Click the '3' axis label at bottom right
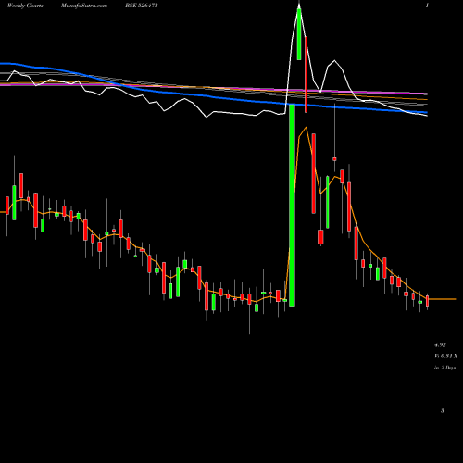 tap(443, 411)
